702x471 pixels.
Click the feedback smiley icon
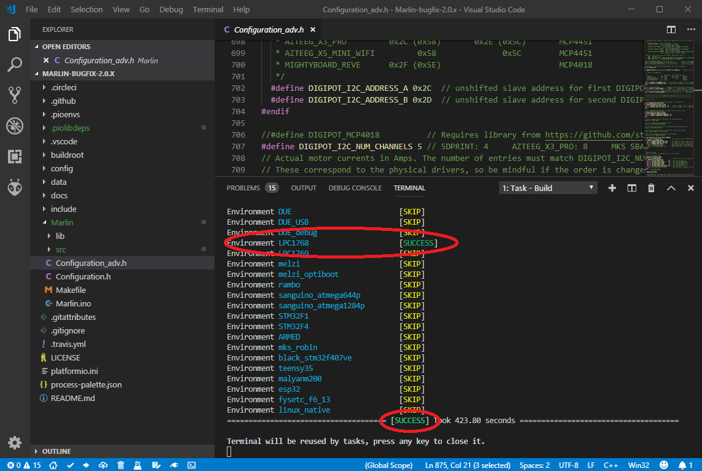tap(664, 465)
